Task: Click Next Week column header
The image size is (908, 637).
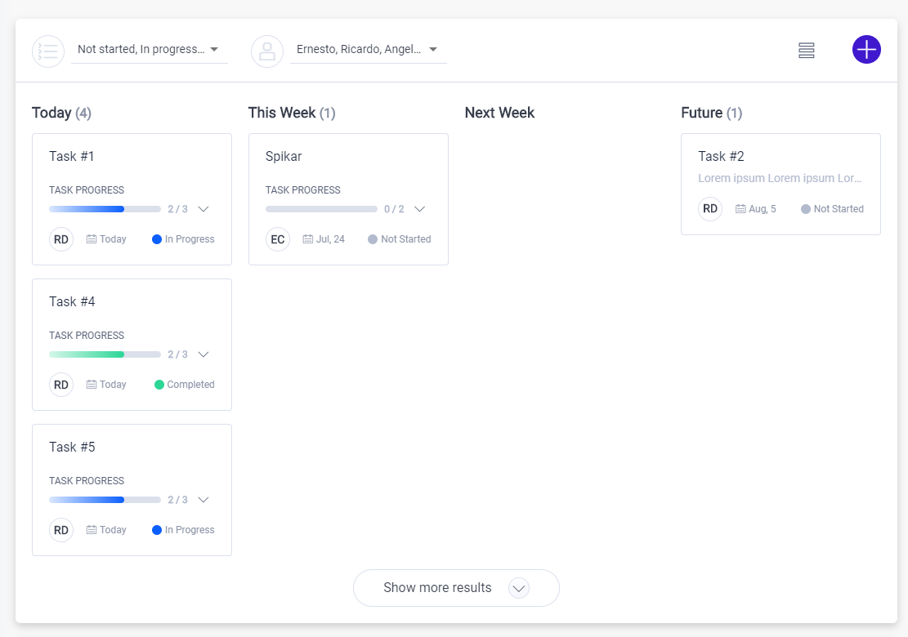Action: coord(499,113)
